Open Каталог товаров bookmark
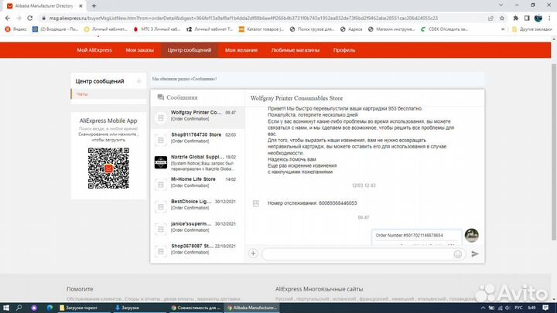The height and width of the screenshot is (313, 557). coord(261,29)
